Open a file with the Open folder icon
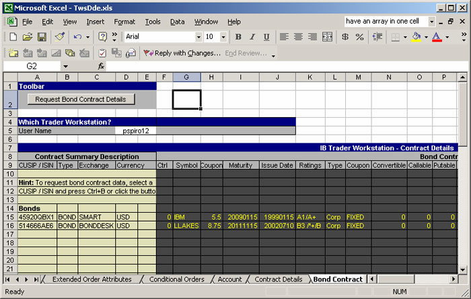The height and width of the screenshot is (299, 471). (28, 37)
